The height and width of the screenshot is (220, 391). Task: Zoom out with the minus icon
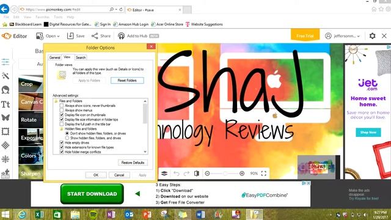[x=207, y=174]
